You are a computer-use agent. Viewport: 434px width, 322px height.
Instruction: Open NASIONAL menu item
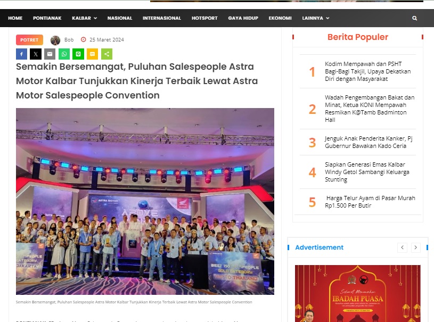[120, 18]
